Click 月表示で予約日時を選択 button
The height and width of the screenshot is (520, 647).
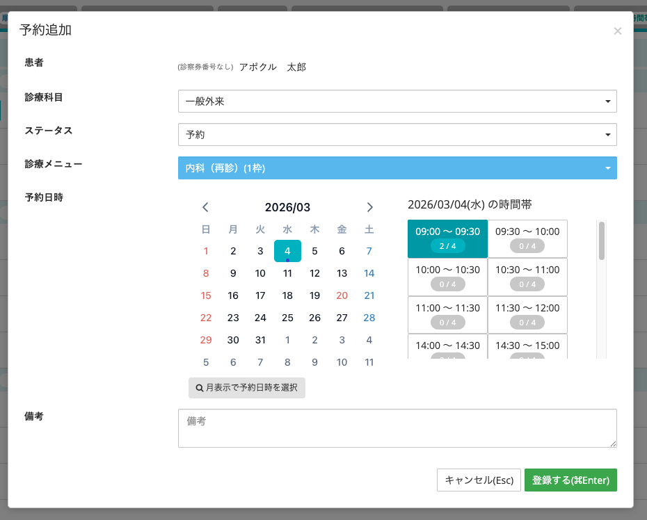(x=247, y=388)
